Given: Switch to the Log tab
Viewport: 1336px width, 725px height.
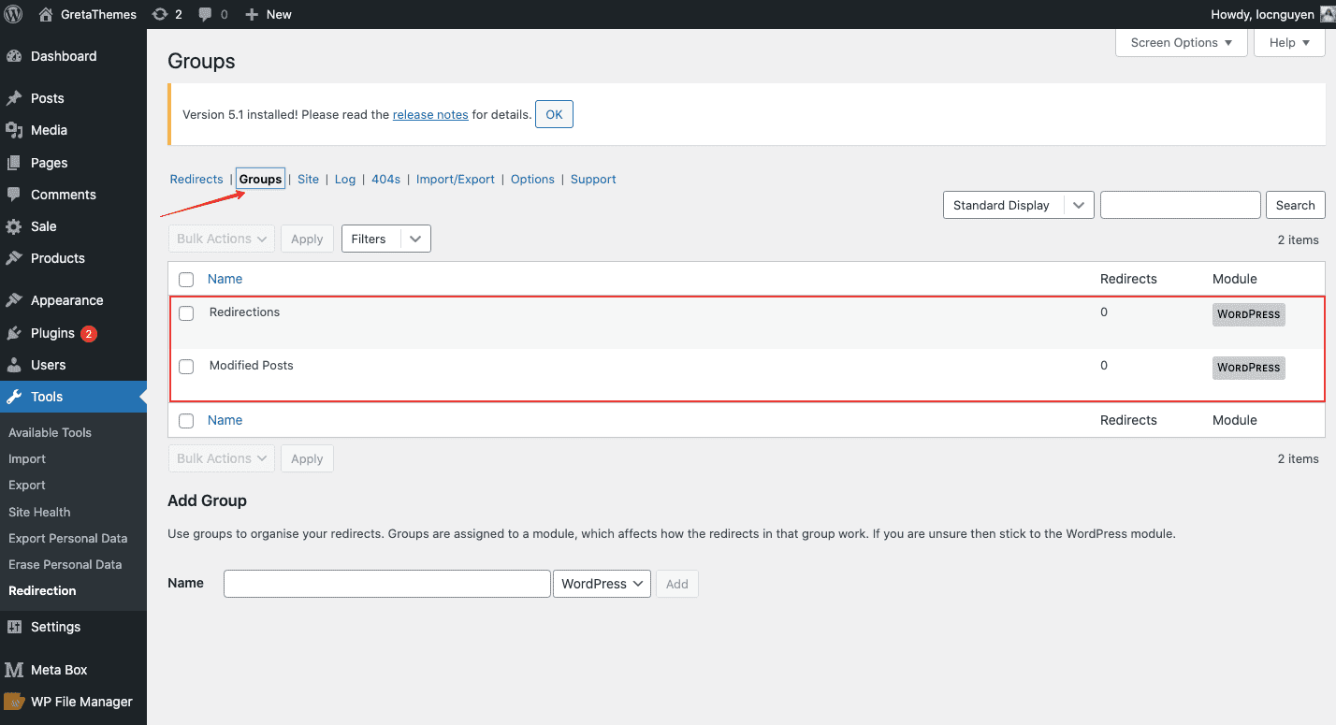Looking at the screenshot, I should coord(345,180).
